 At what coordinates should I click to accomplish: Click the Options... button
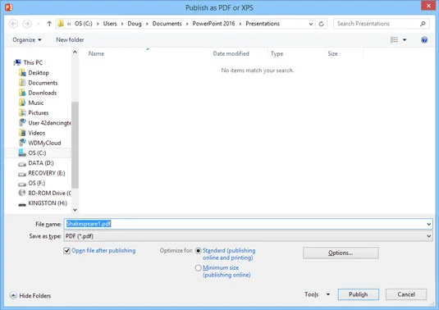341,253
